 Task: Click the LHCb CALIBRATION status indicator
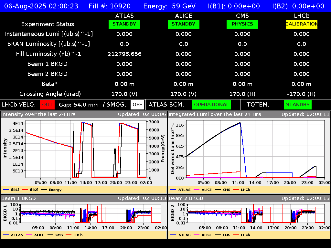(x=302, y=24)
